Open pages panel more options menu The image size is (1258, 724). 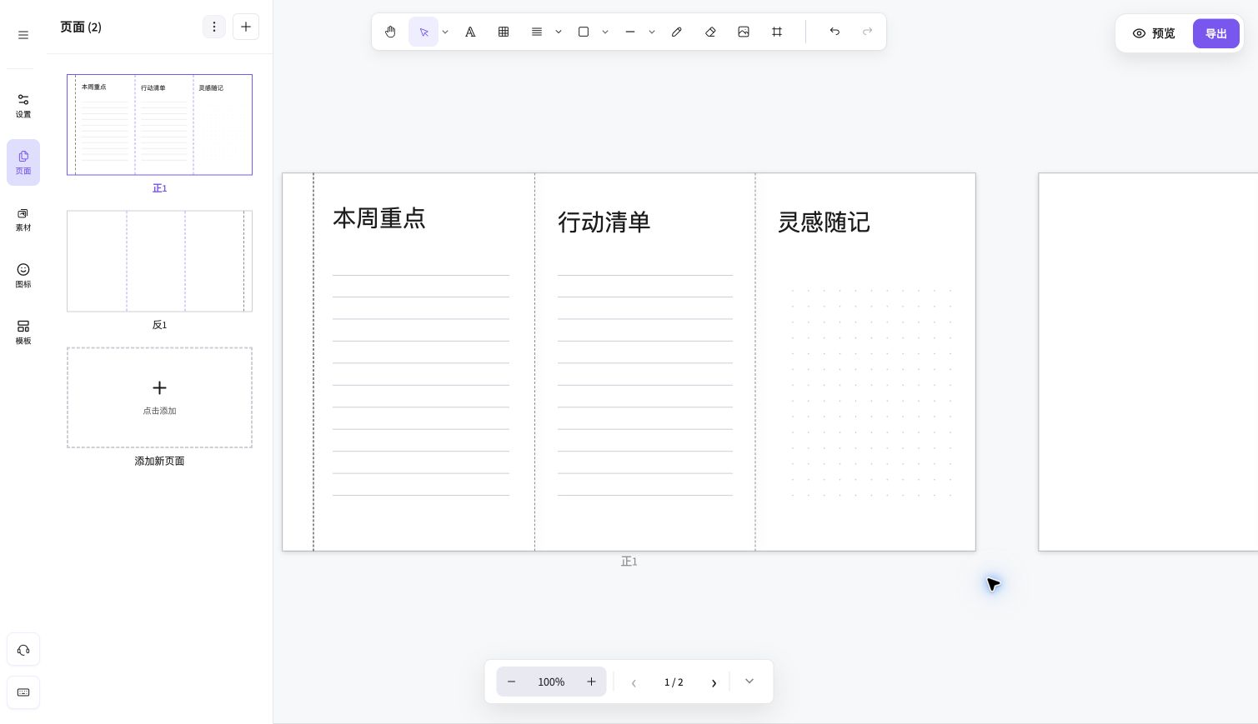[214, 27]
